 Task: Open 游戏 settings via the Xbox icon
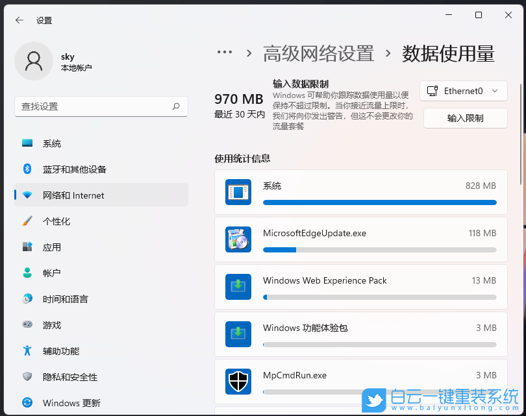[26, 325]
